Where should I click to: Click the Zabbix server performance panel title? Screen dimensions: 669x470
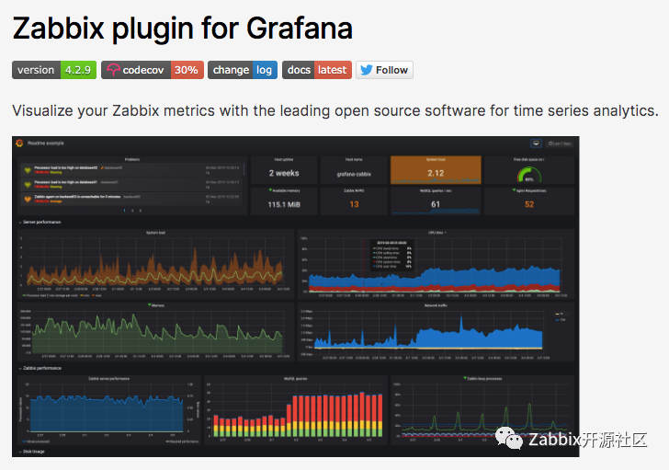point(108,379)
